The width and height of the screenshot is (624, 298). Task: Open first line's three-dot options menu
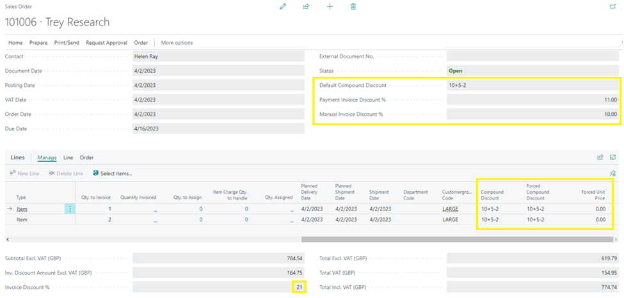click(70, 209)
